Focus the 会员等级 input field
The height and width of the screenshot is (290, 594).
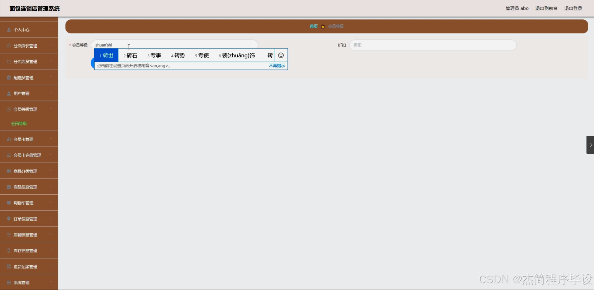click(x=175, y=45)
